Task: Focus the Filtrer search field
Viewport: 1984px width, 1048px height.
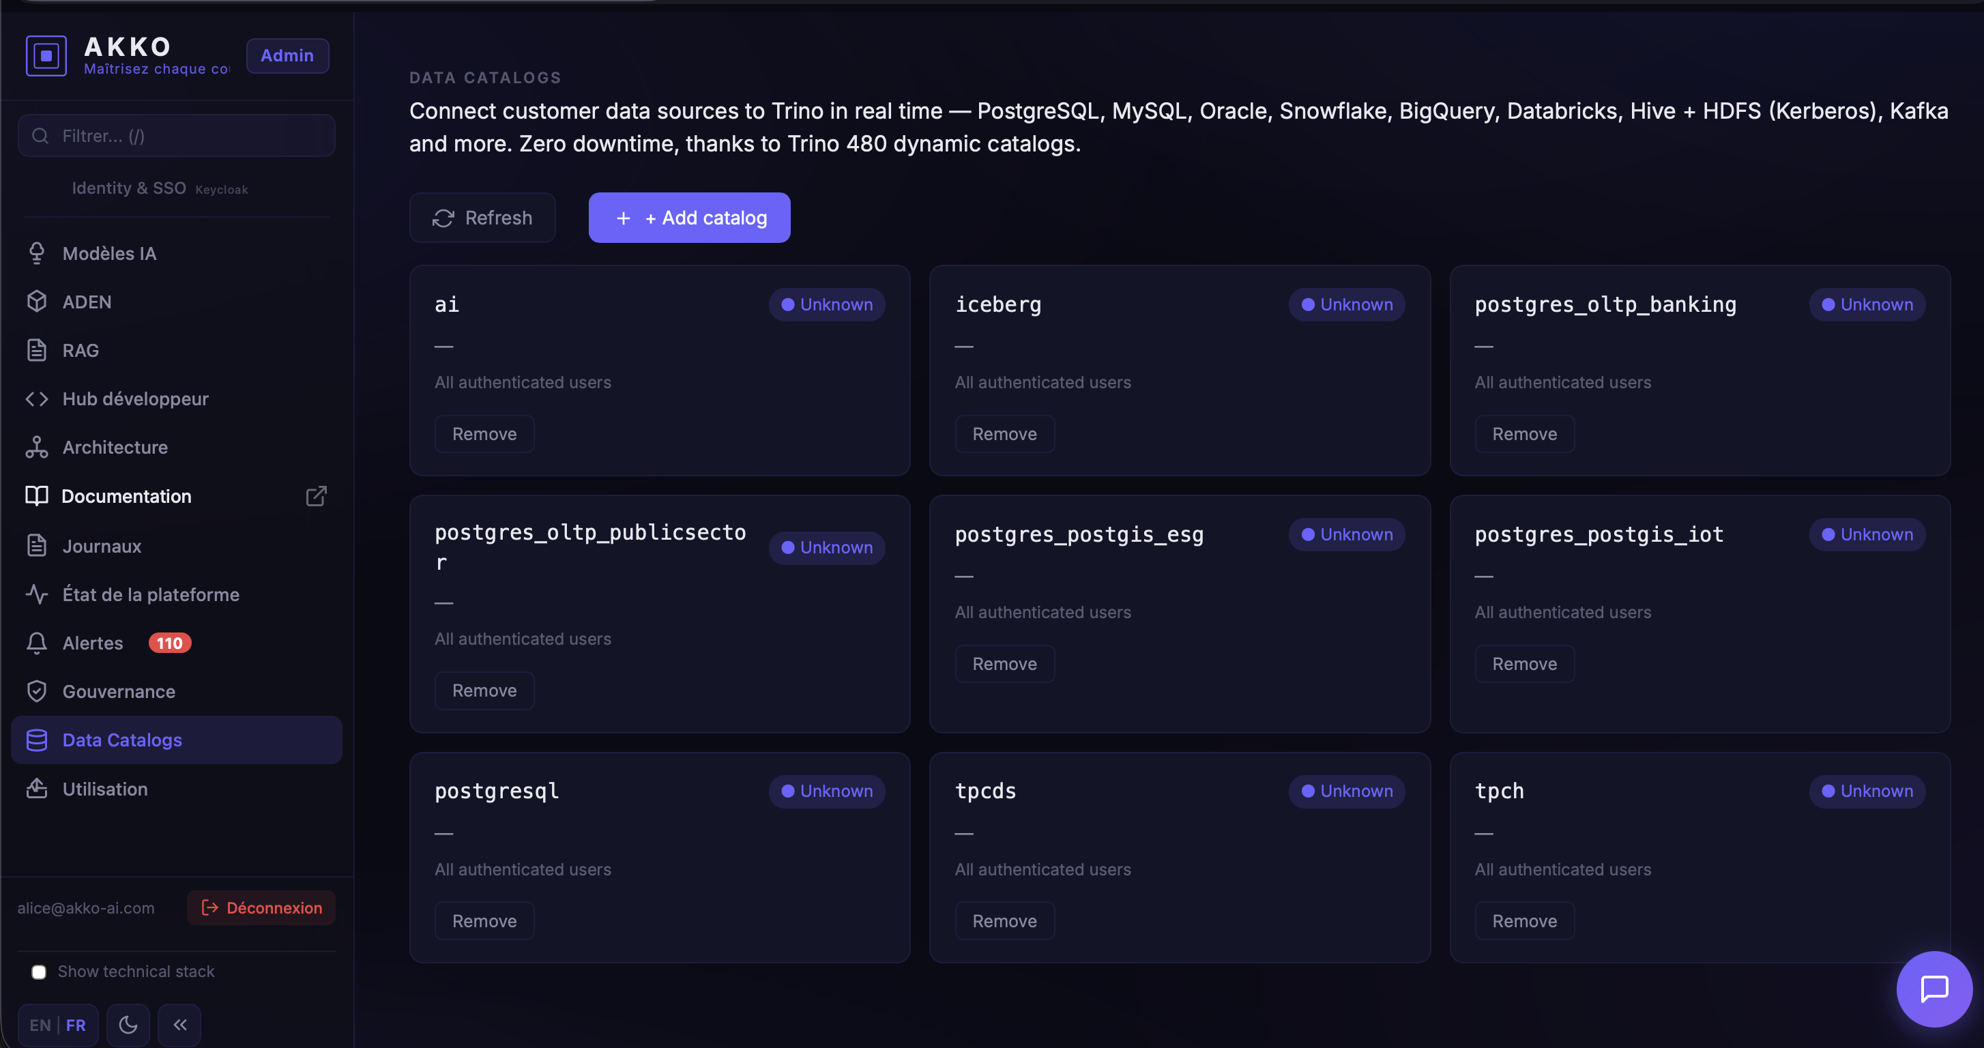Action: (177, 136)
